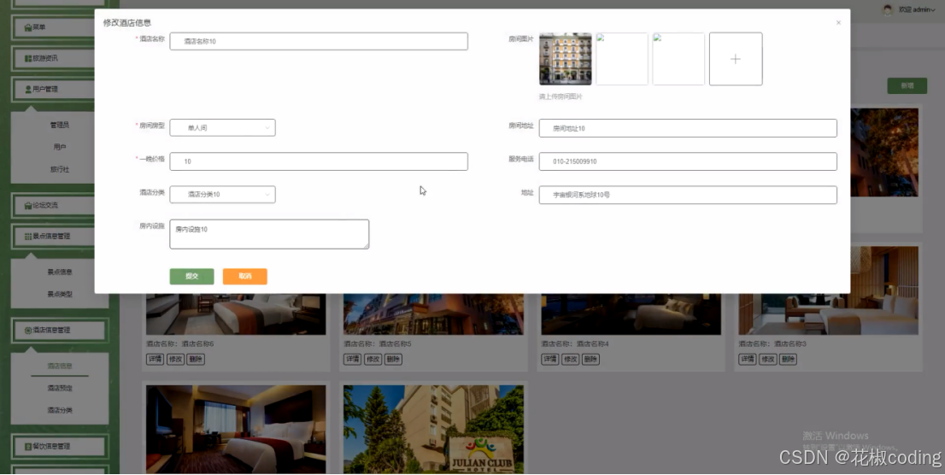Click the icon beside 餐饮信息管理
Screen dimensions: 945x475
point(27,447)
